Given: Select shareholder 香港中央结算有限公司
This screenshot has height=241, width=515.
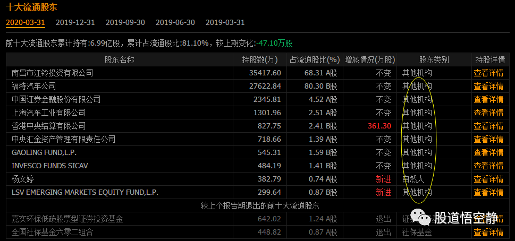Looking at the screenshot, I should [x=48, y=126].
